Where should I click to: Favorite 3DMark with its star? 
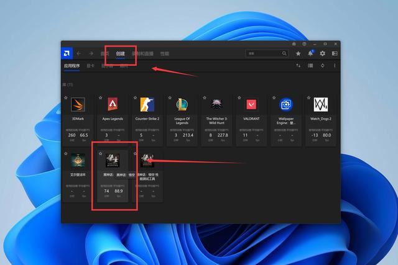click(66, 97)
